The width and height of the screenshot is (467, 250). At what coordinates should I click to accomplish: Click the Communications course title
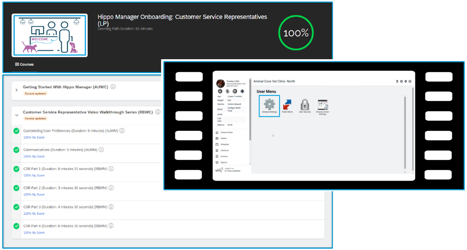coord(60,150)
